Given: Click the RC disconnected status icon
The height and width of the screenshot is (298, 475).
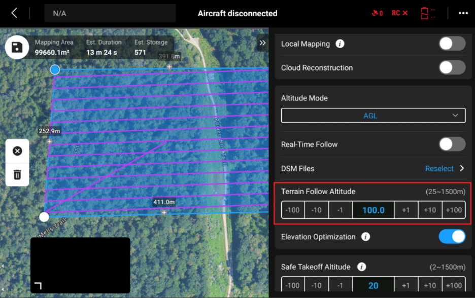Looking at the screenshot, I should click(x=399, y=13).
